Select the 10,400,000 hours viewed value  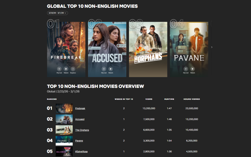[x=192, y=130]
